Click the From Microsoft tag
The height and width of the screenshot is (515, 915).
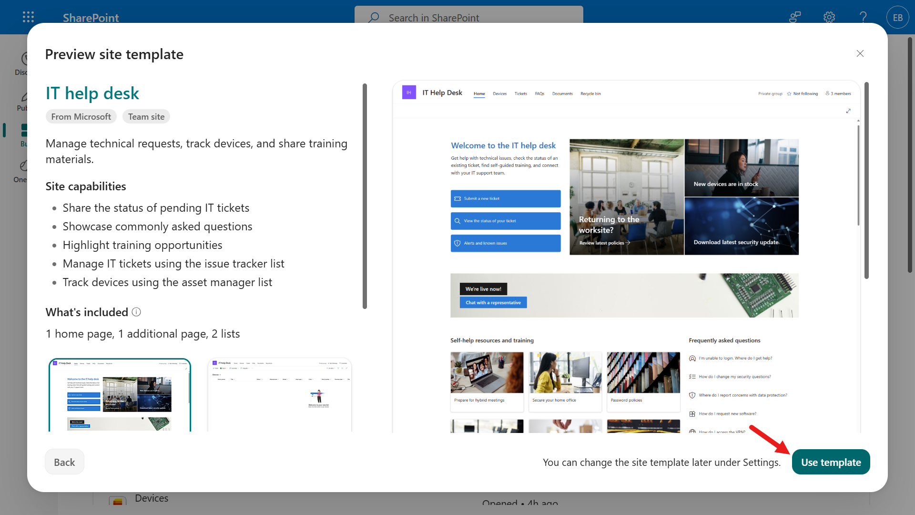81,117
